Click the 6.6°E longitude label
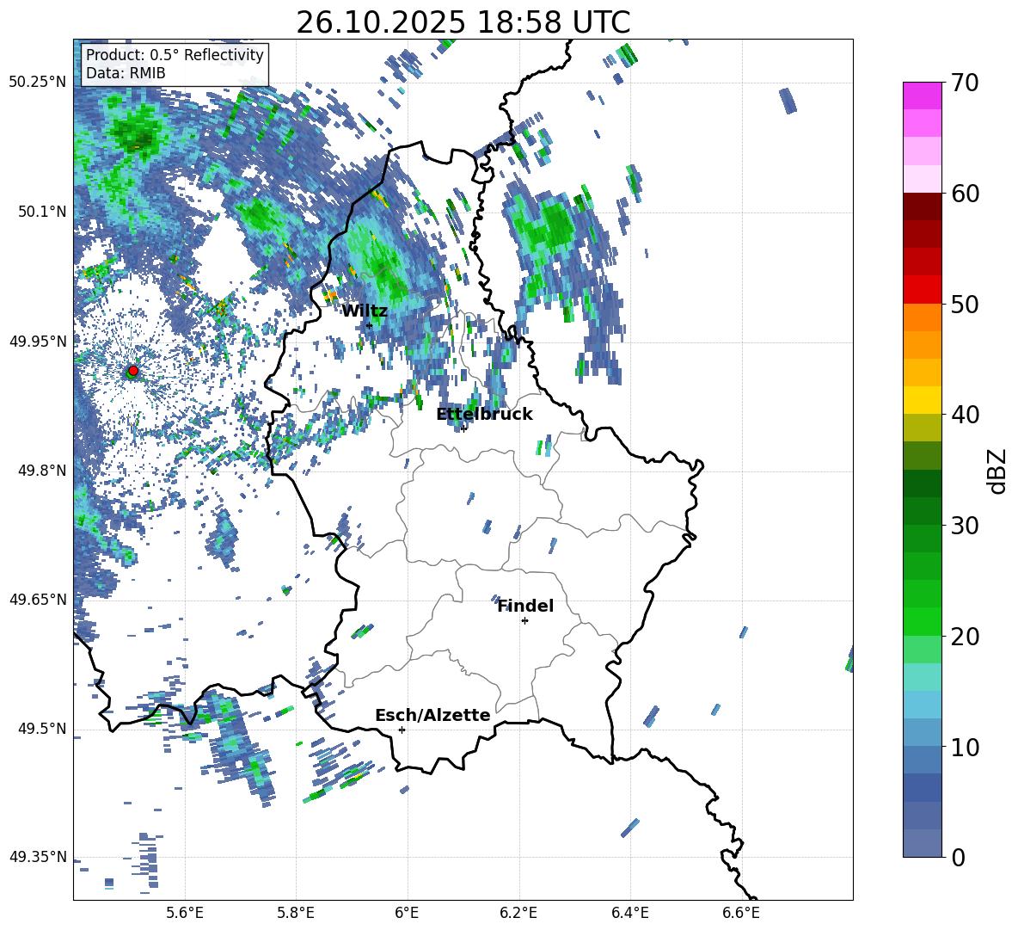This screenshot has width=1018, height=930. [741, 913]
